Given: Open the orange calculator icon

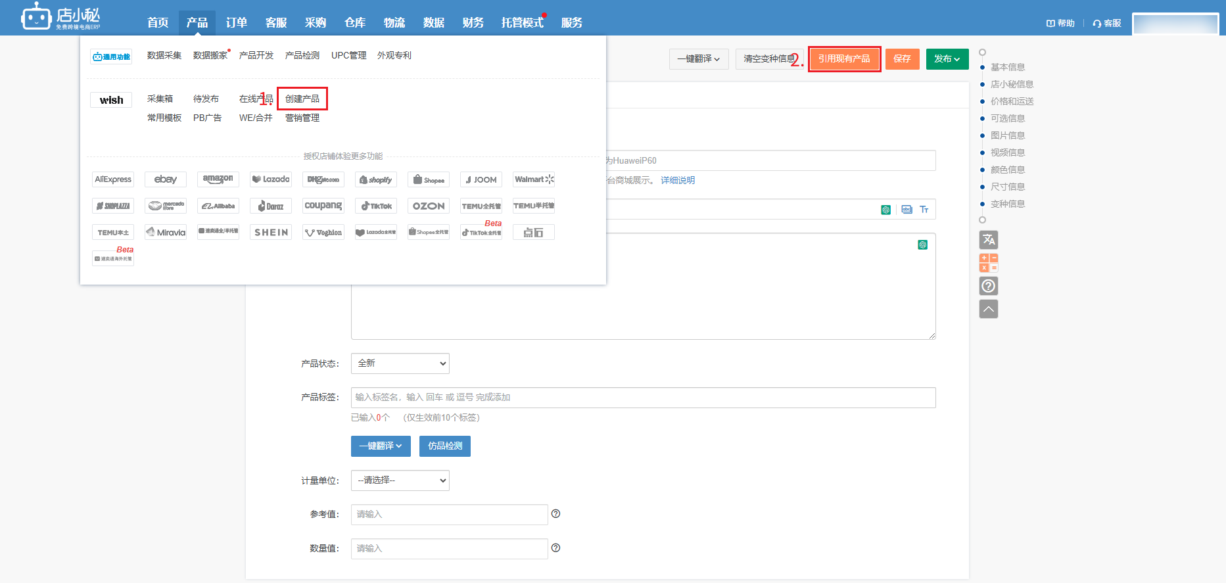Looking at the screenshot, I should 989,263.
